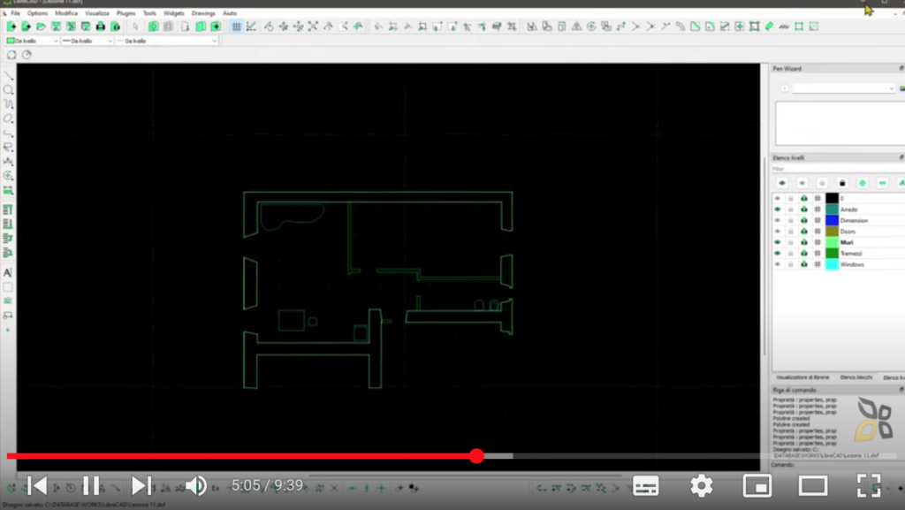Click the circle icon below the pen dropdowns
905x510 pixels.
[11, 55]
